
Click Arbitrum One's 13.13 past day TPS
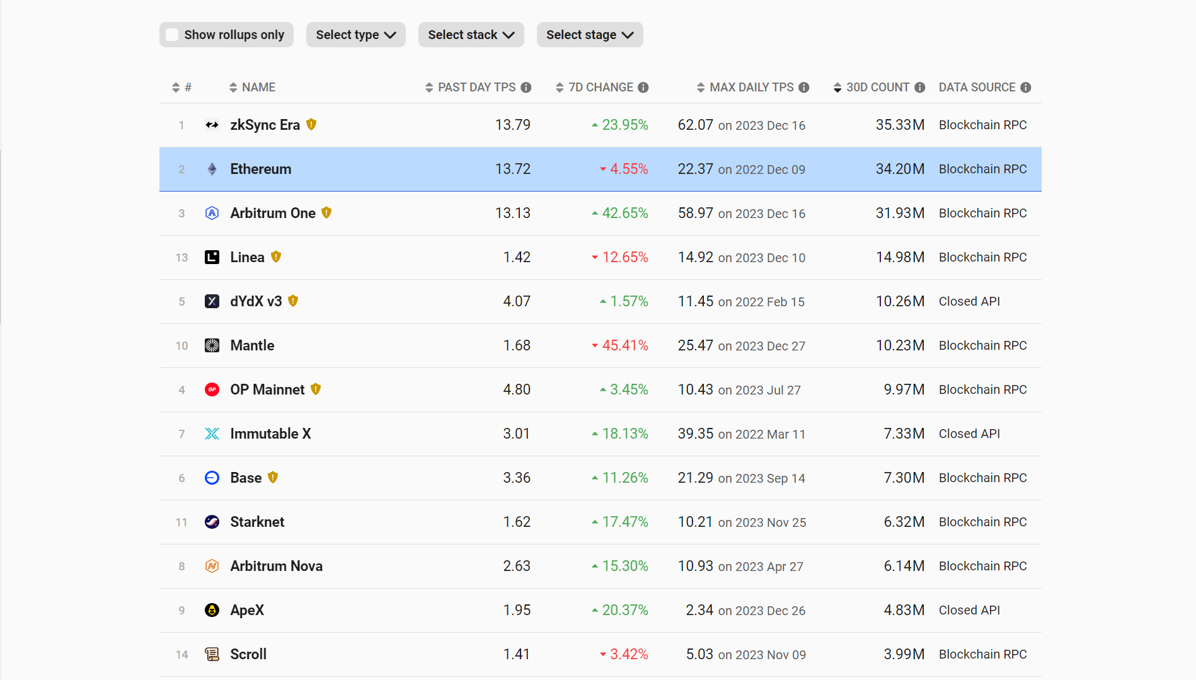coord(513,213)
